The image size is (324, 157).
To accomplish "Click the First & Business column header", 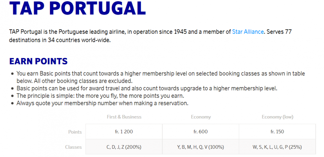I will [124, 117].
